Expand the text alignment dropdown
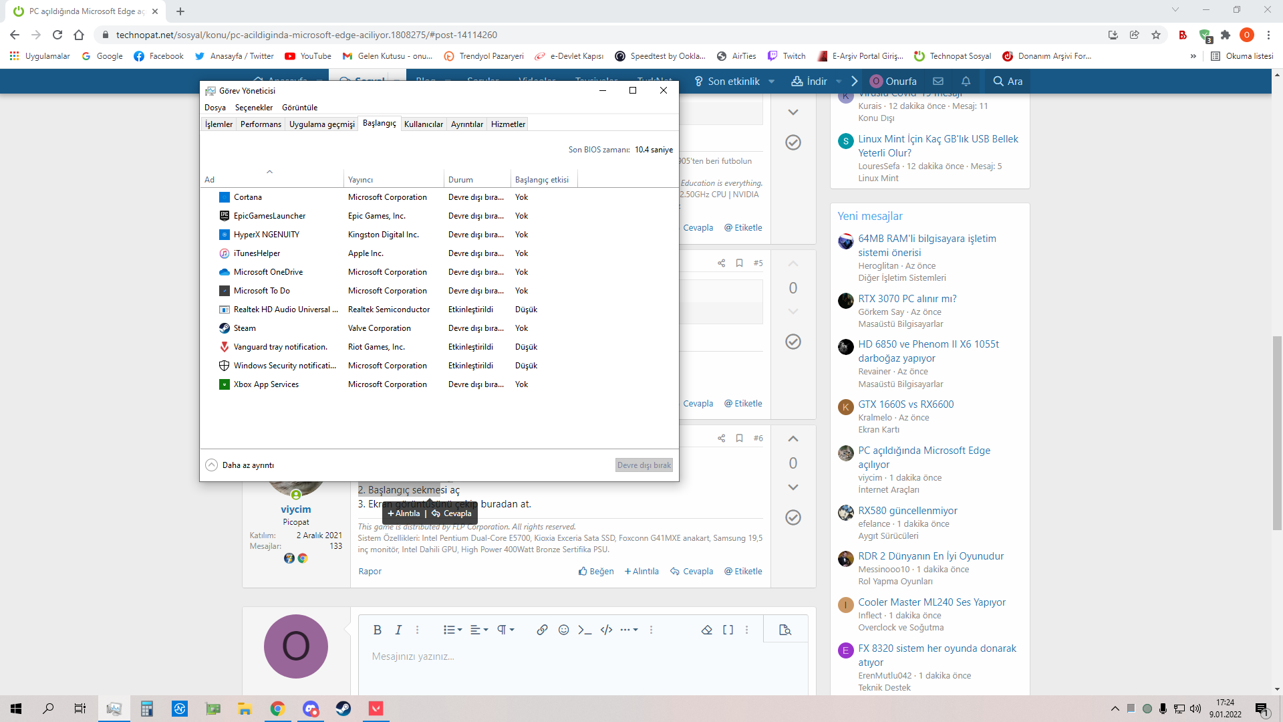Image resolution: width=1283 pixels, height=722 pixels. tap(478, 630)
